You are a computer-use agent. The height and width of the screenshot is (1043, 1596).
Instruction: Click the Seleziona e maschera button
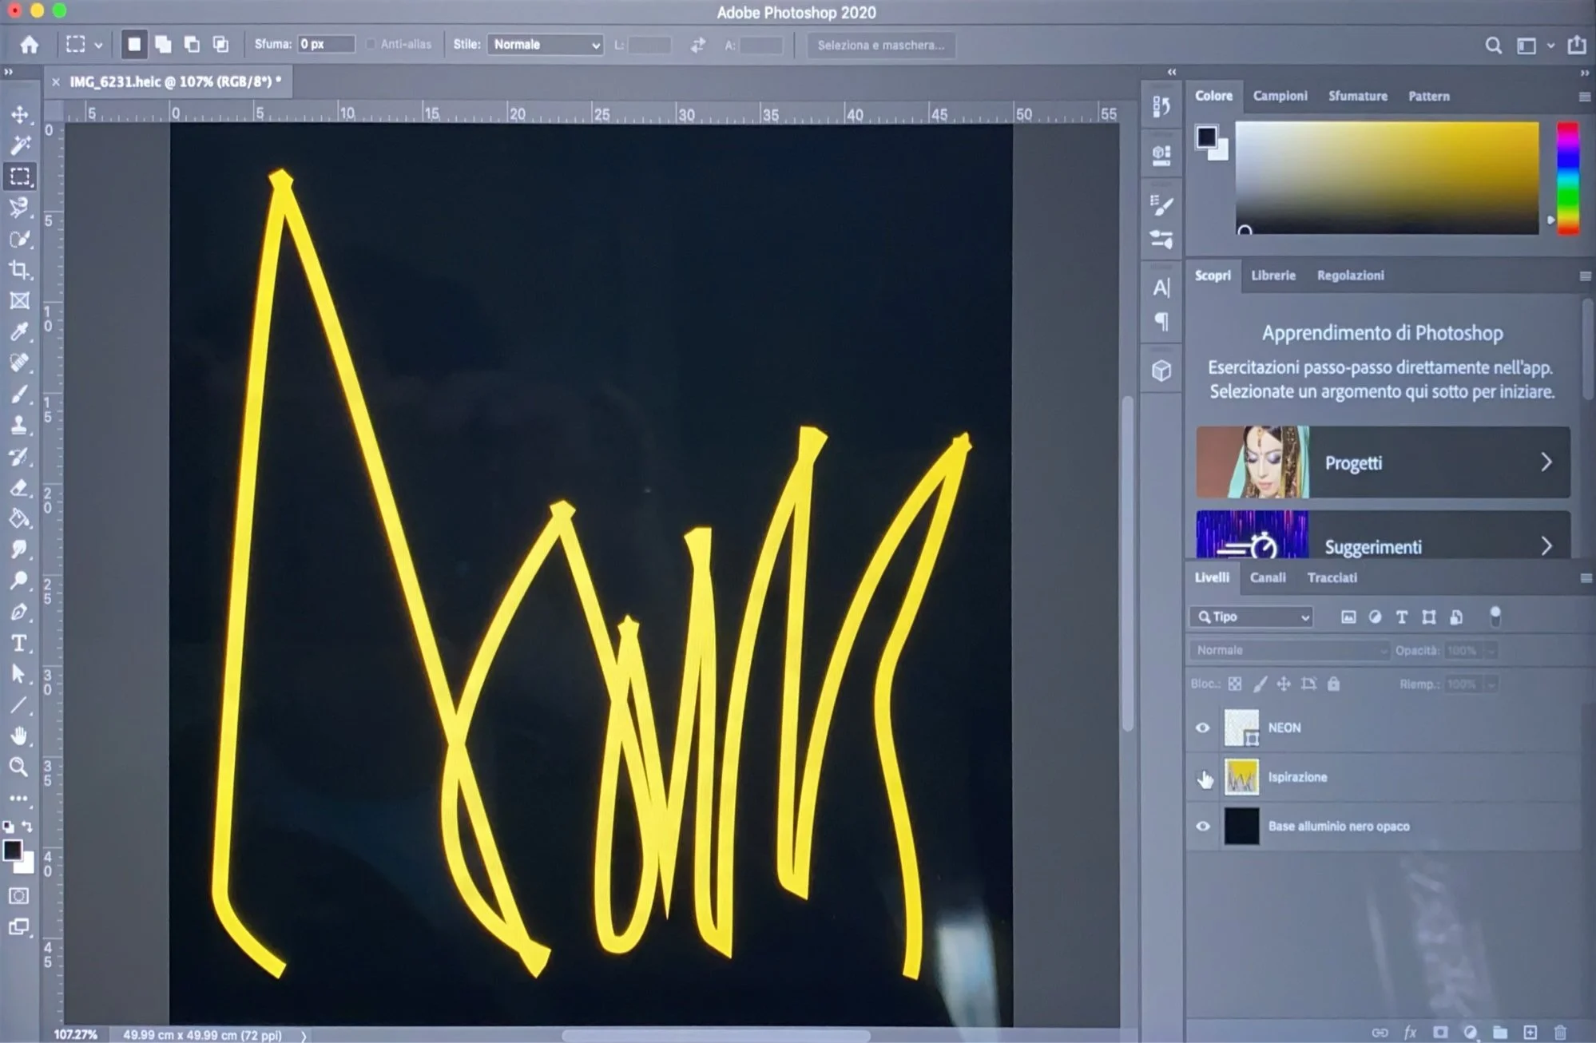pos(880,46)
